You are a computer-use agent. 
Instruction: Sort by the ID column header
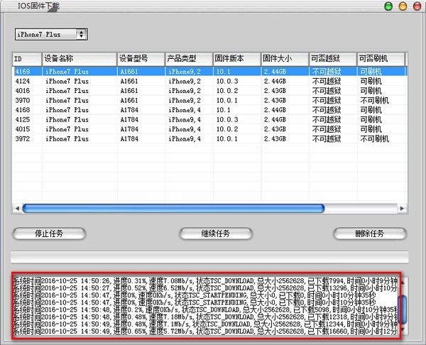(27, 58)
